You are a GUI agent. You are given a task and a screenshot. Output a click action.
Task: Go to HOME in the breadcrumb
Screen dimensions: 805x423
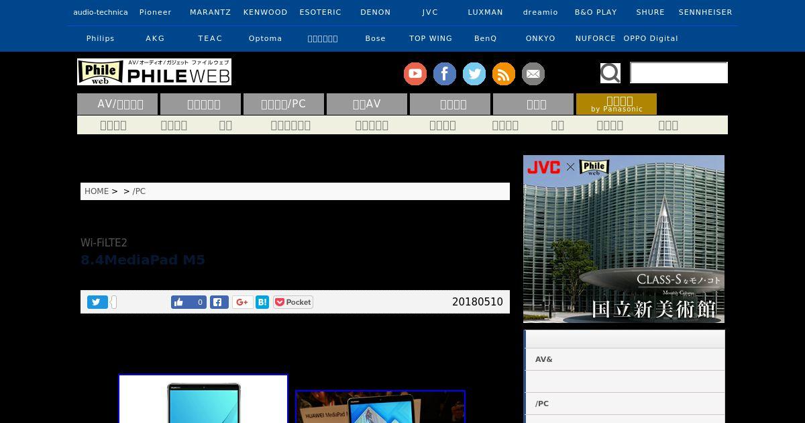tap(97, 191)
